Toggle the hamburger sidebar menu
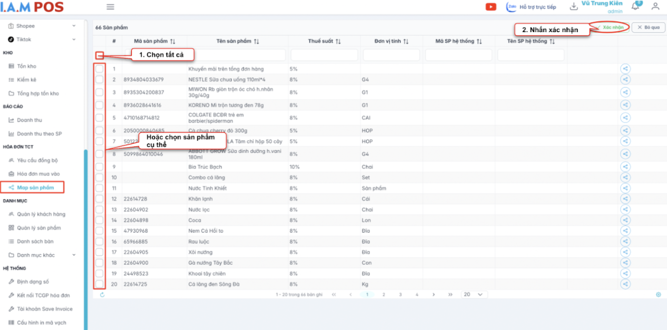The height and width of the screenshot is (330, 667). click(110, 7)
